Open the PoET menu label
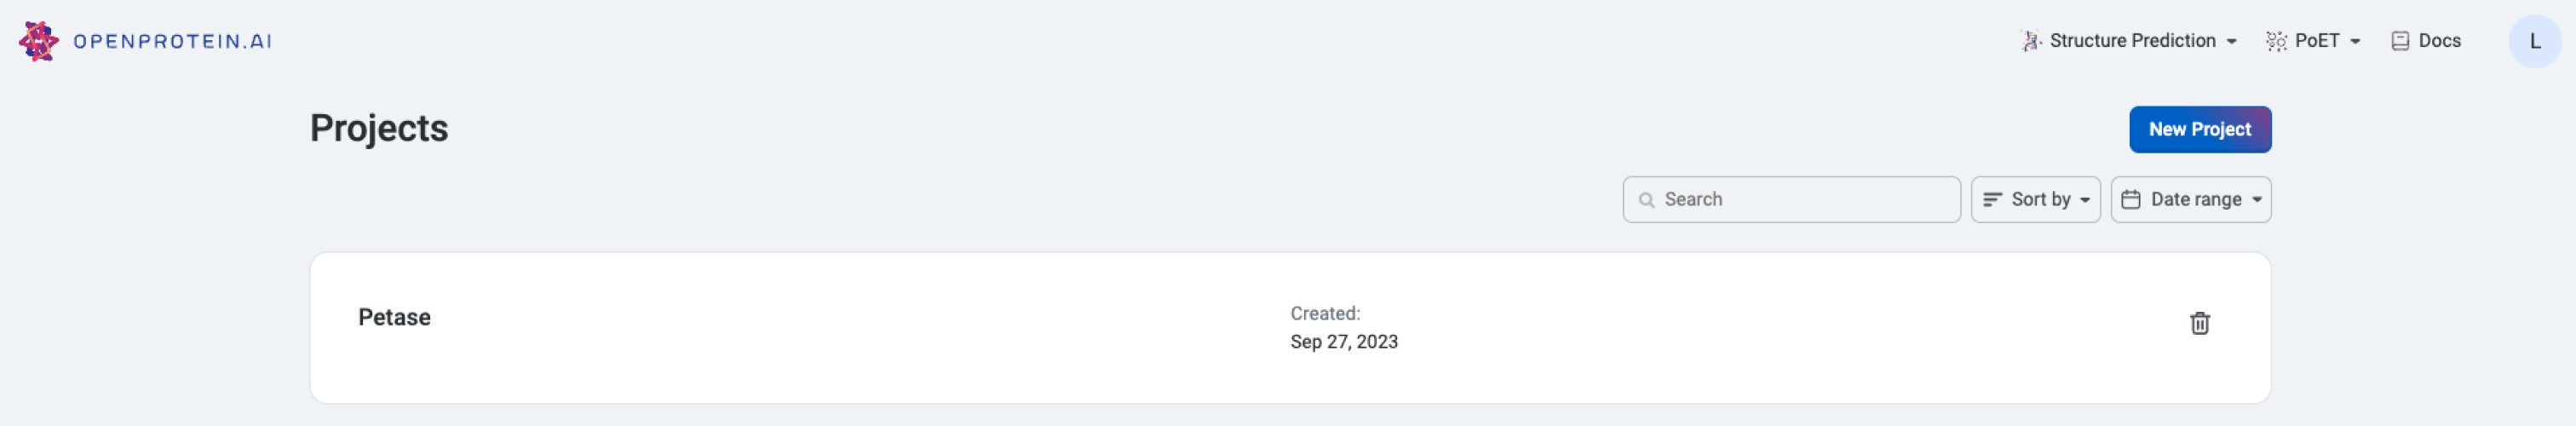Viewport: 2576px width, 426px height. 2317,41
